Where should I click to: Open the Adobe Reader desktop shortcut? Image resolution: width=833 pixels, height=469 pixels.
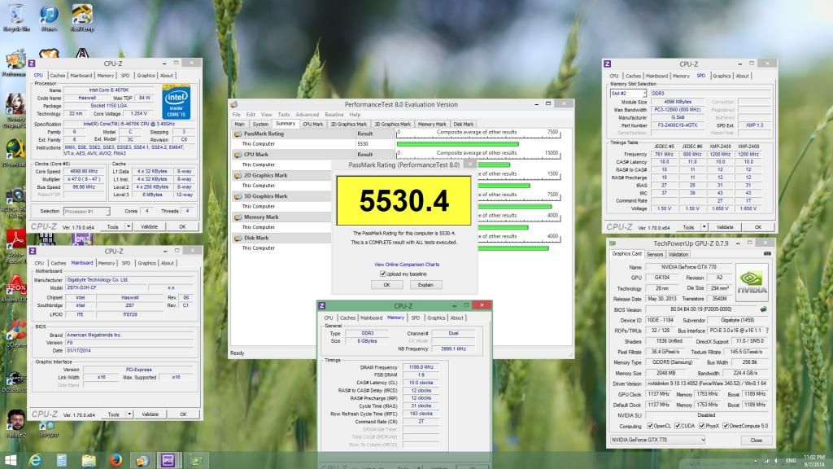[15, 246]
